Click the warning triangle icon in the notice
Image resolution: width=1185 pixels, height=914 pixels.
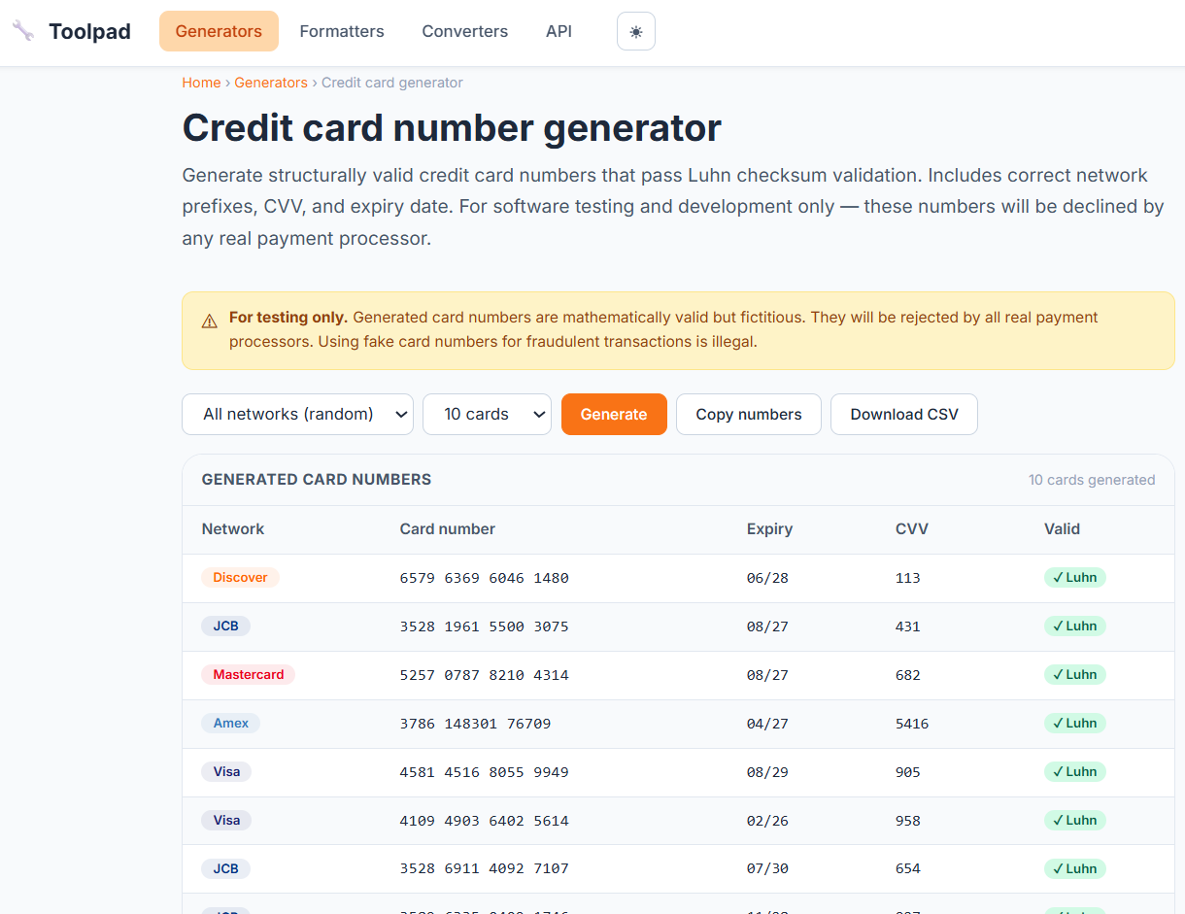209,322
